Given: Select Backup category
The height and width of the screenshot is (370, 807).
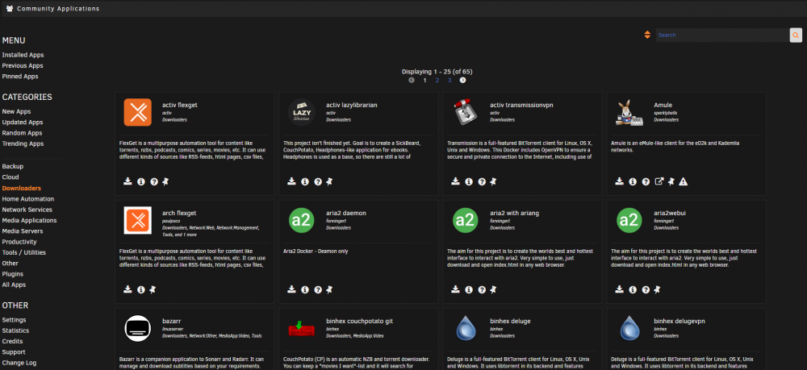Looking at the screenshot, I should (13, 167).
